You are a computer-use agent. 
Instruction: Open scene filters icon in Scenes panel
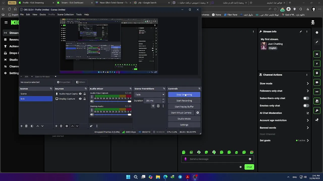[x=32, y=126]
